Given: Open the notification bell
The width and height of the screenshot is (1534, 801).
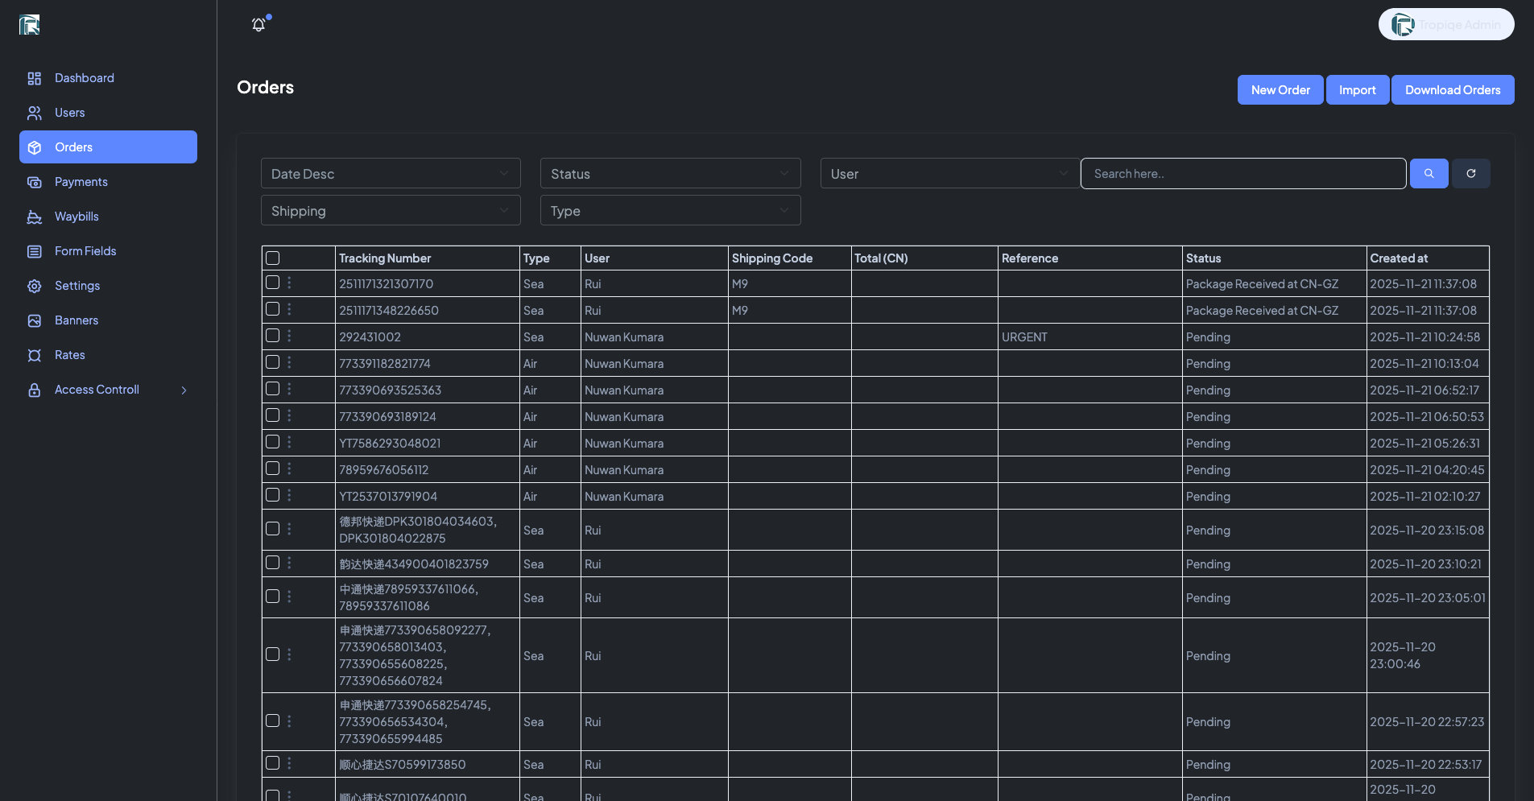Looking at the screenshot, I should point(258,24).
